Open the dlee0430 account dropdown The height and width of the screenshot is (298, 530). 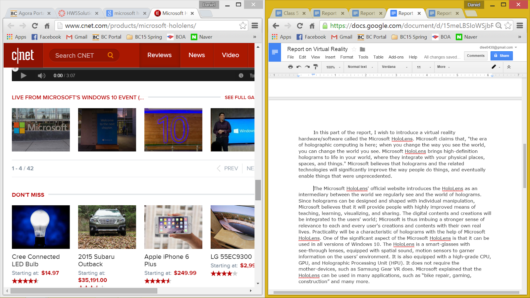(x=498, y=47)
